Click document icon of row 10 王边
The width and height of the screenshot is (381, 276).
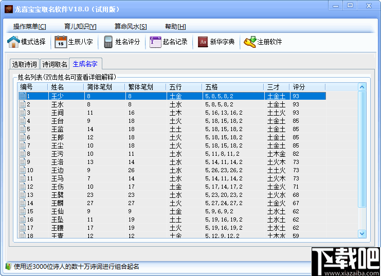tap(22, 170)
